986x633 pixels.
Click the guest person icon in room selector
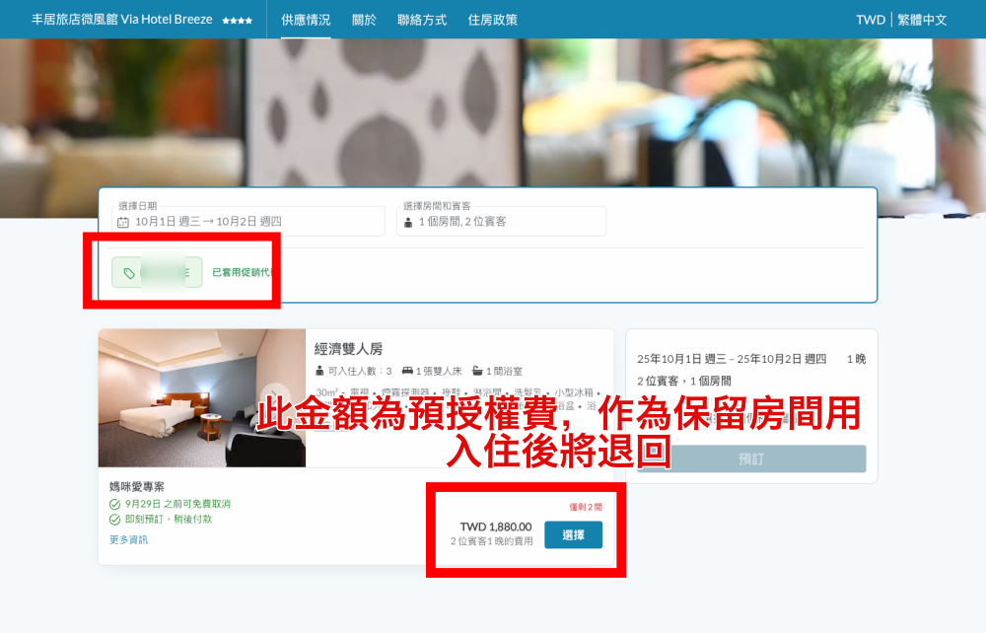pos(408,223)
